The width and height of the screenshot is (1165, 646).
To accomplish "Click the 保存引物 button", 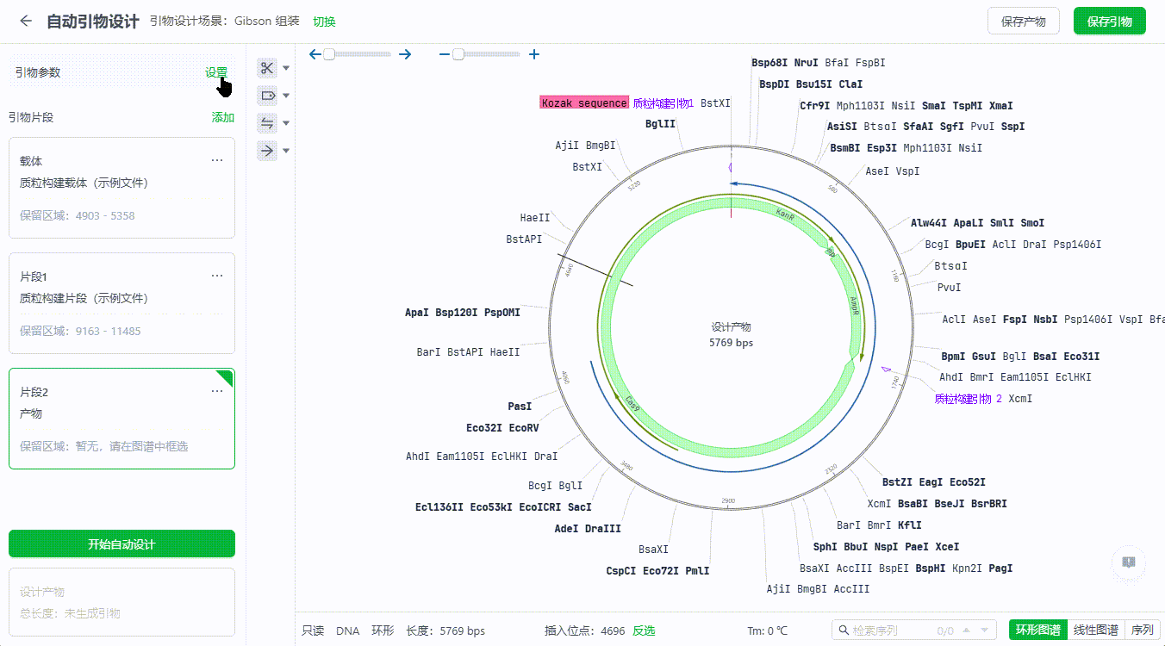I will coord(1109,22).
